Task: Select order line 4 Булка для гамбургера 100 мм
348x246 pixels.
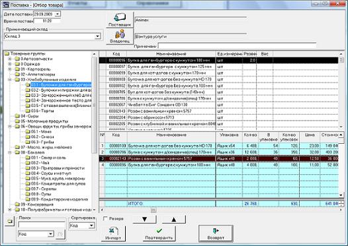Action: pyautogui.click(x=218, y=165)
